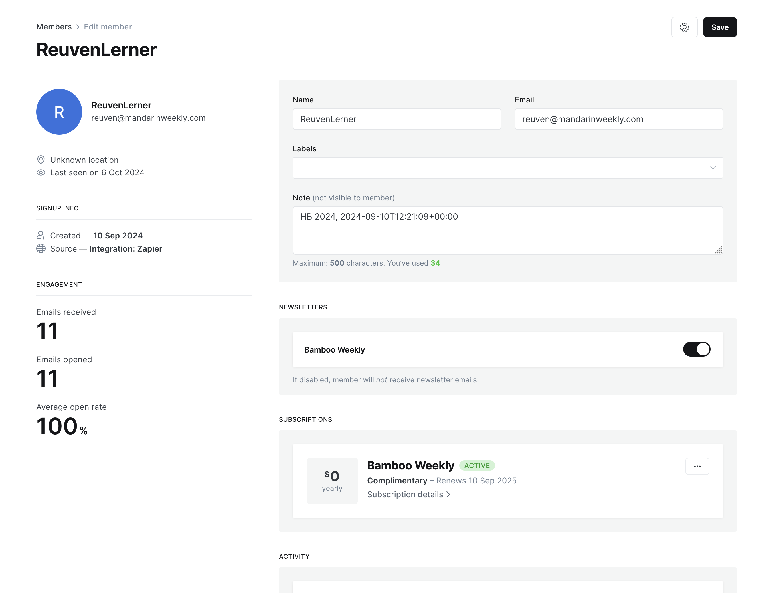Open the member settings gear menu
Screen dimensions: 779x593
pyautogui.click(x=684, y=27)
